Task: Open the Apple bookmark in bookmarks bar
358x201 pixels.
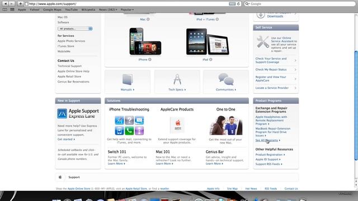Action: 22,9
